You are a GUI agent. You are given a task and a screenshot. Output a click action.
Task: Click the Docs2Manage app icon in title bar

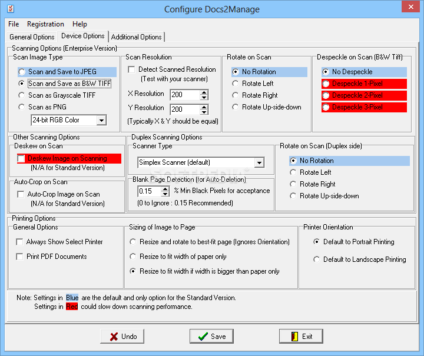click(x=11, y=9)
